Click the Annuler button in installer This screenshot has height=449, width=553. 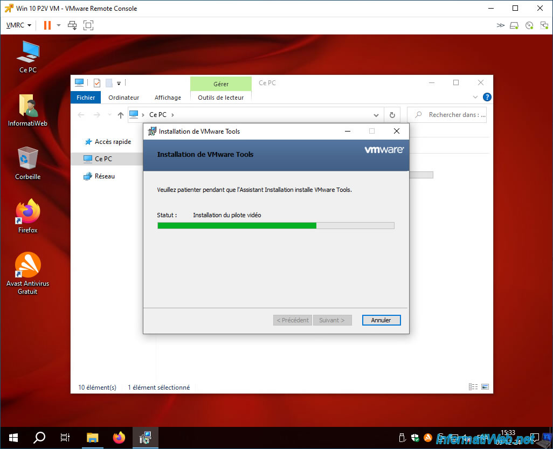[x=381, y=320]
